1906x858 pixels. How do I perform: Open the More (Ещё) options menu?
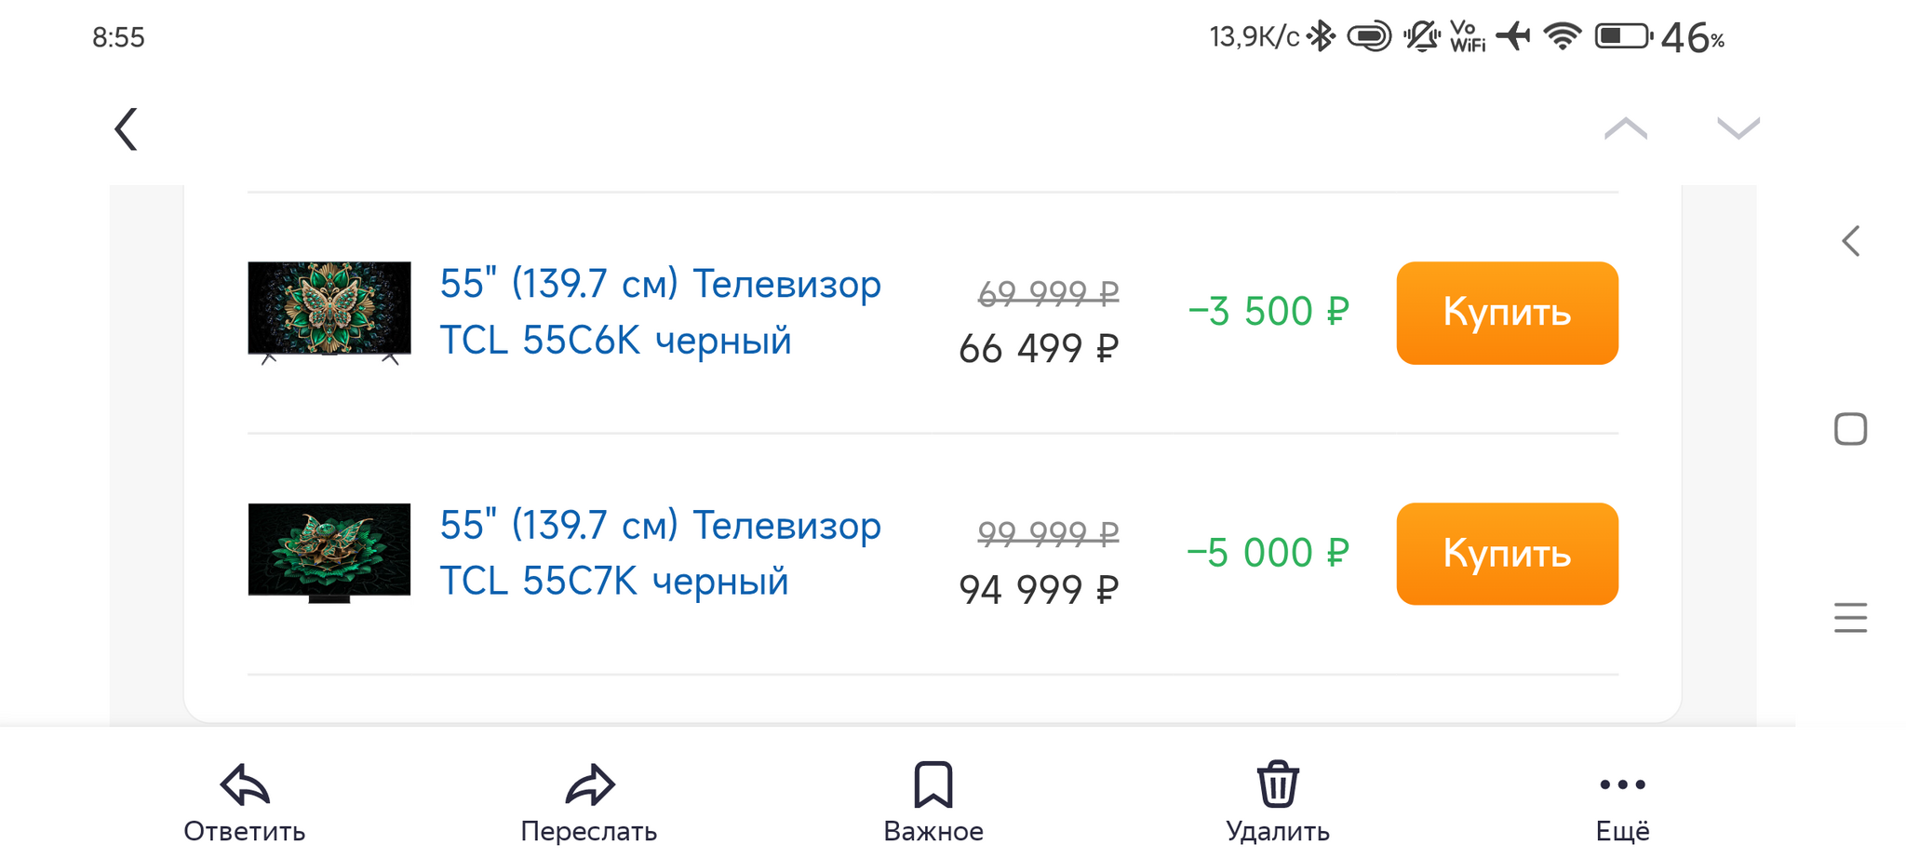tap(1622, 784)
